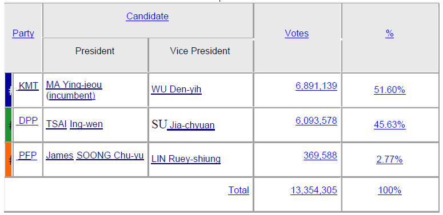
Task: Follow the Jia-chyuan link
Action: [191, 125]
